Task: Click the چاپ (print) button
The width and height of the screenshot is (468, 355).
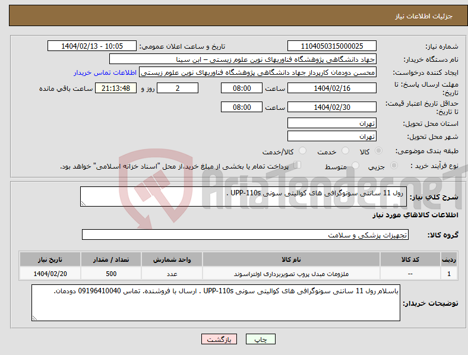Action: 260,339
